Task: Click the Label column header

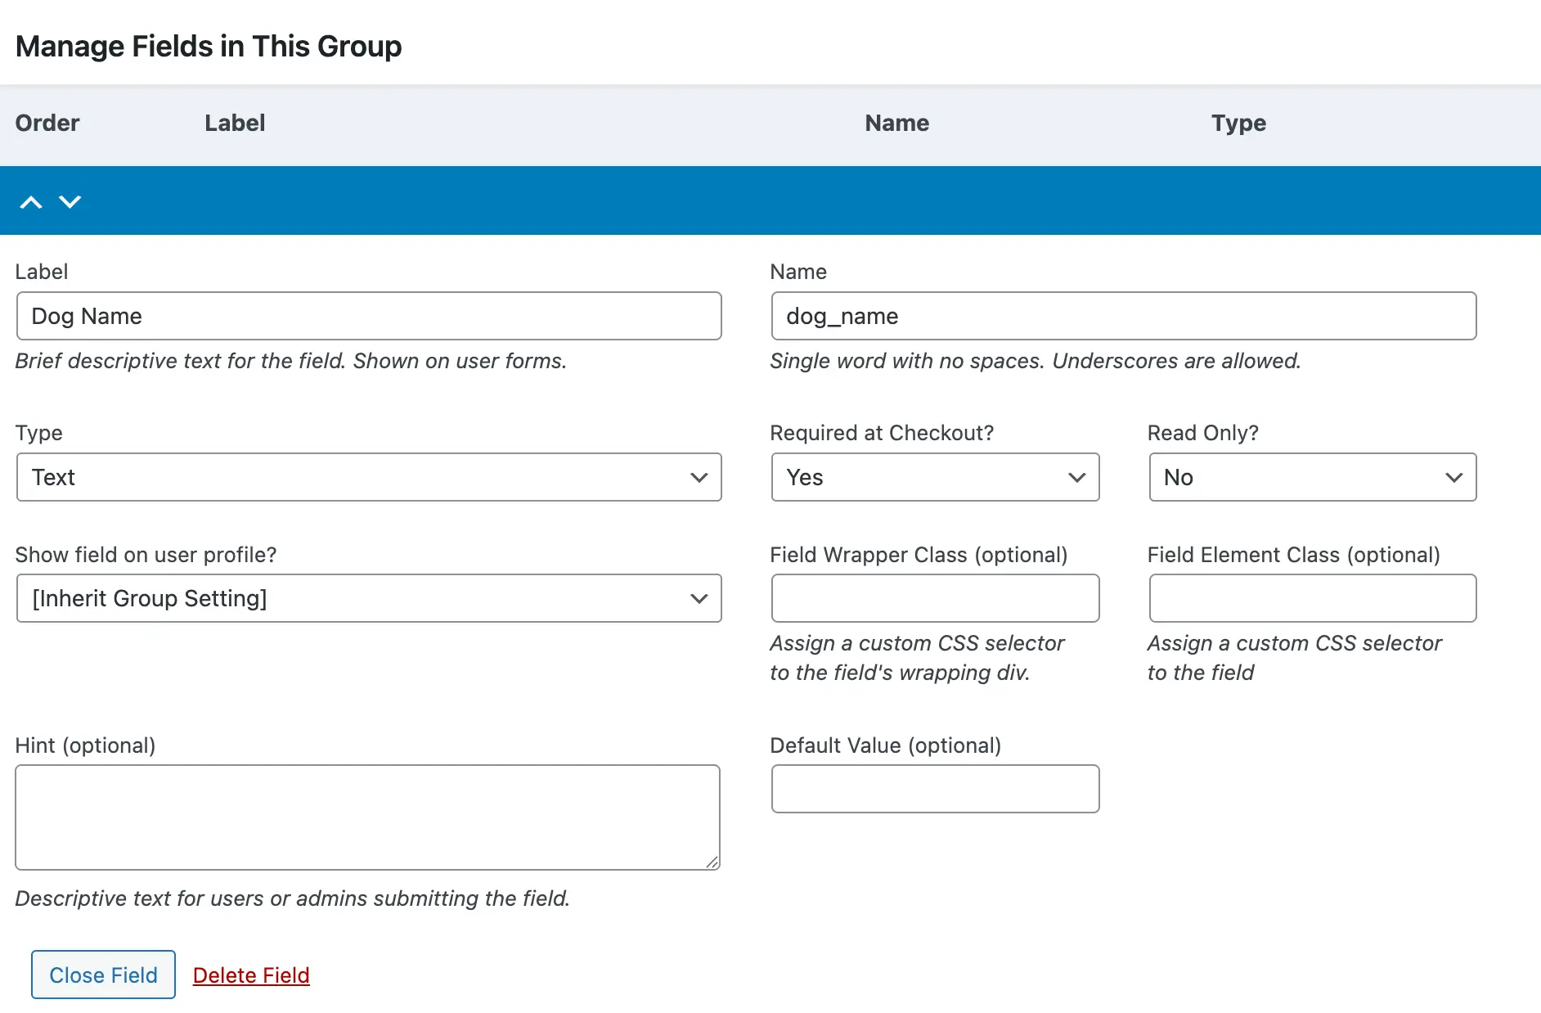Action: point(234,123)
